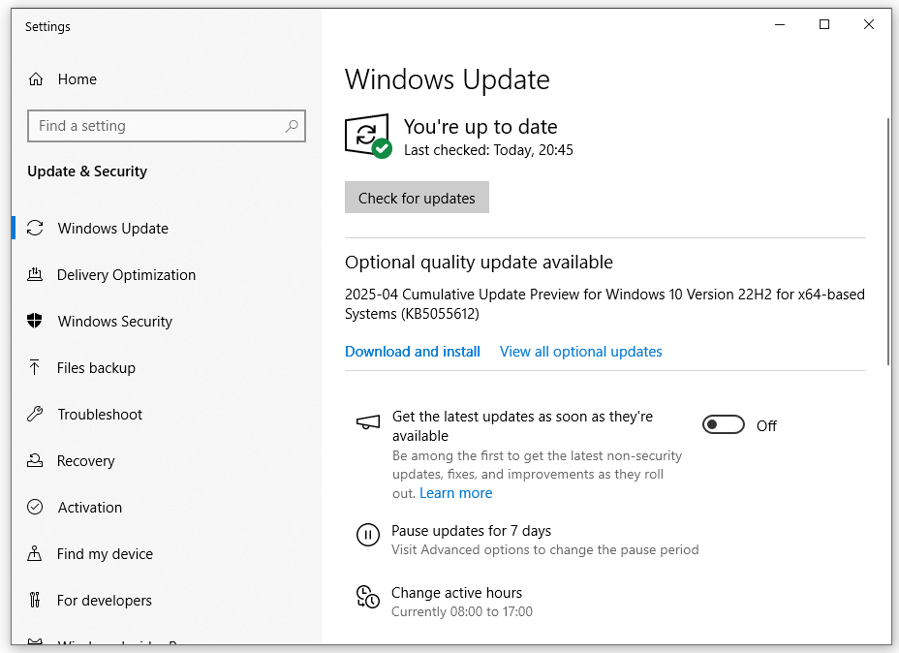Open View all optional updates

(x=581, y=352)
